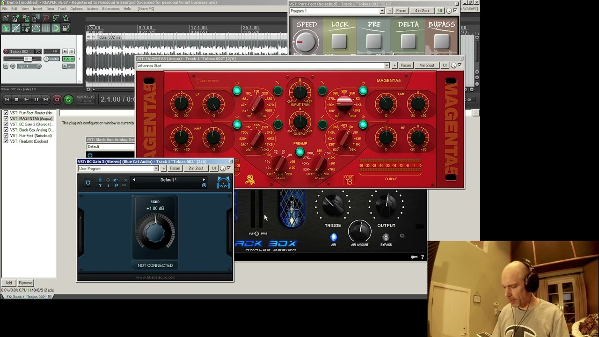Click BC Gain info 'i' icon
This screenshot has width=599, height=337.
pos(108,185)
